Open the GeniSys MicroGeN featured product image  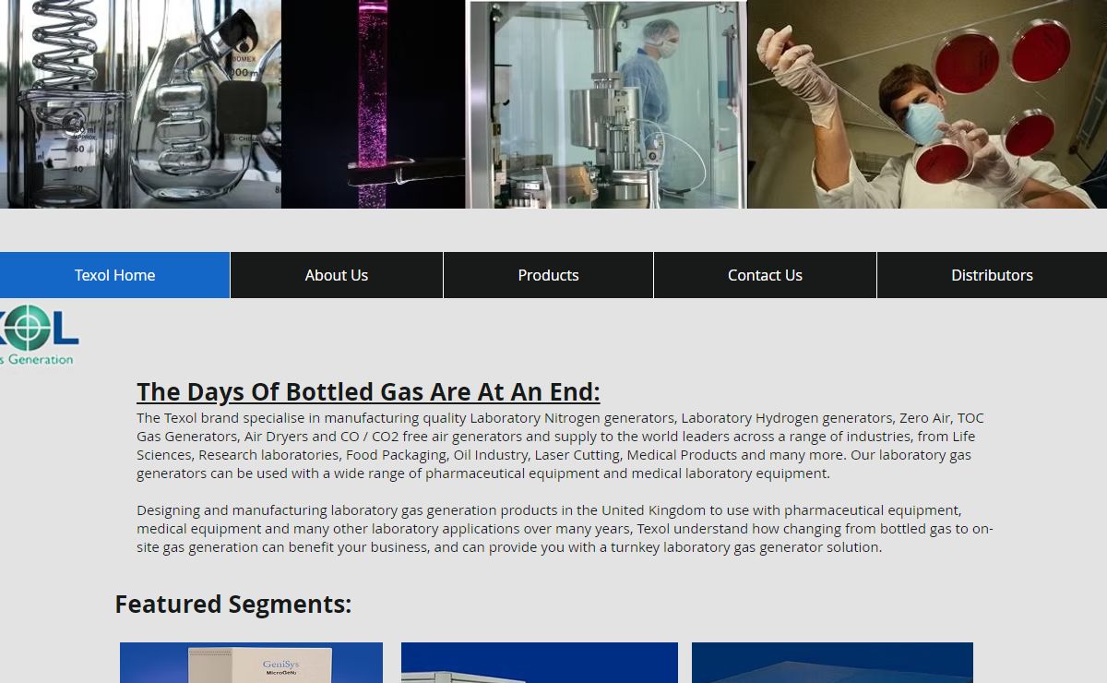[x=251, y=663]
